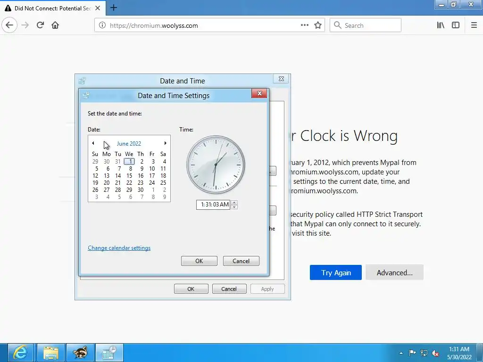Open a new tab with plus button
Viewport: 483px width, 362px height.
pos(113,8)
